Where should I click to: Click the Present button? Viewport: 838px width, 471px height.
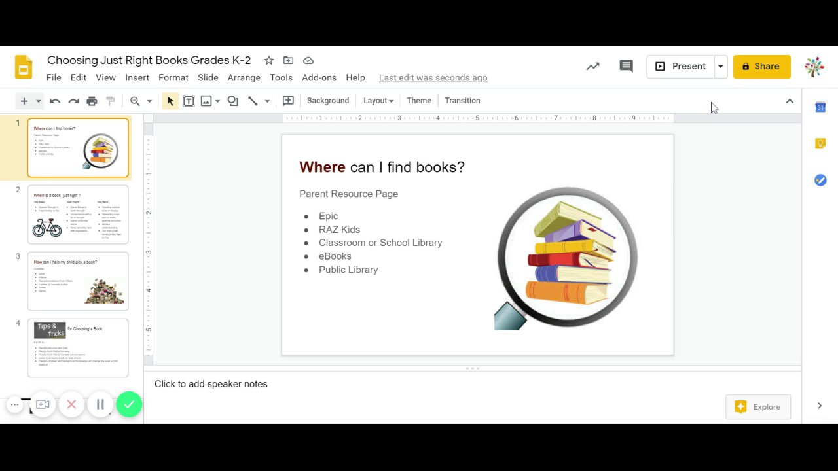click(681, 66)
